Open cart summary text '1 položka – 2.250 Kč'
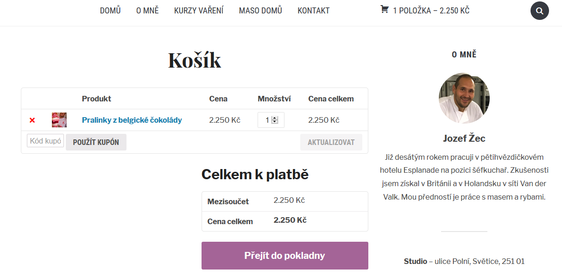Screen dimensions: 562x276 pos(431,11)
